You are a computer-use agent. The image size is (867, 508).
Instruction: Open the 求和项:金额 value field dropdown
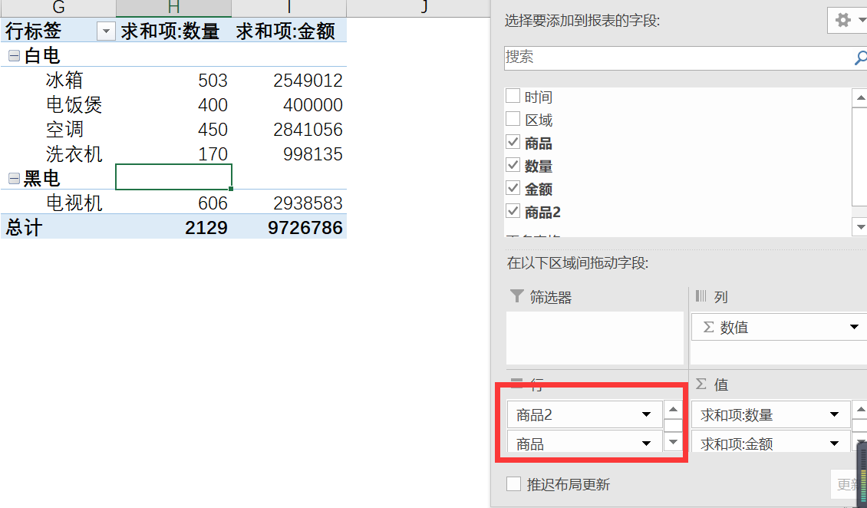click(x=834, y=444)
